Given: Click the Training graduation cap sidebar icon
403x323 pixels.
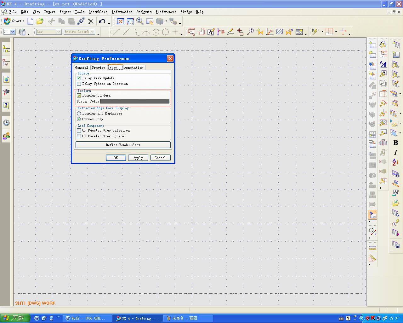Looking at the screenshot, I should [x=6, y=92].
